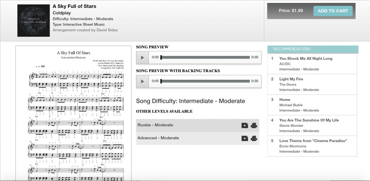This screenshot has height=181, width=370.
Task: Add the song to cart
Action: coord(333,11)
